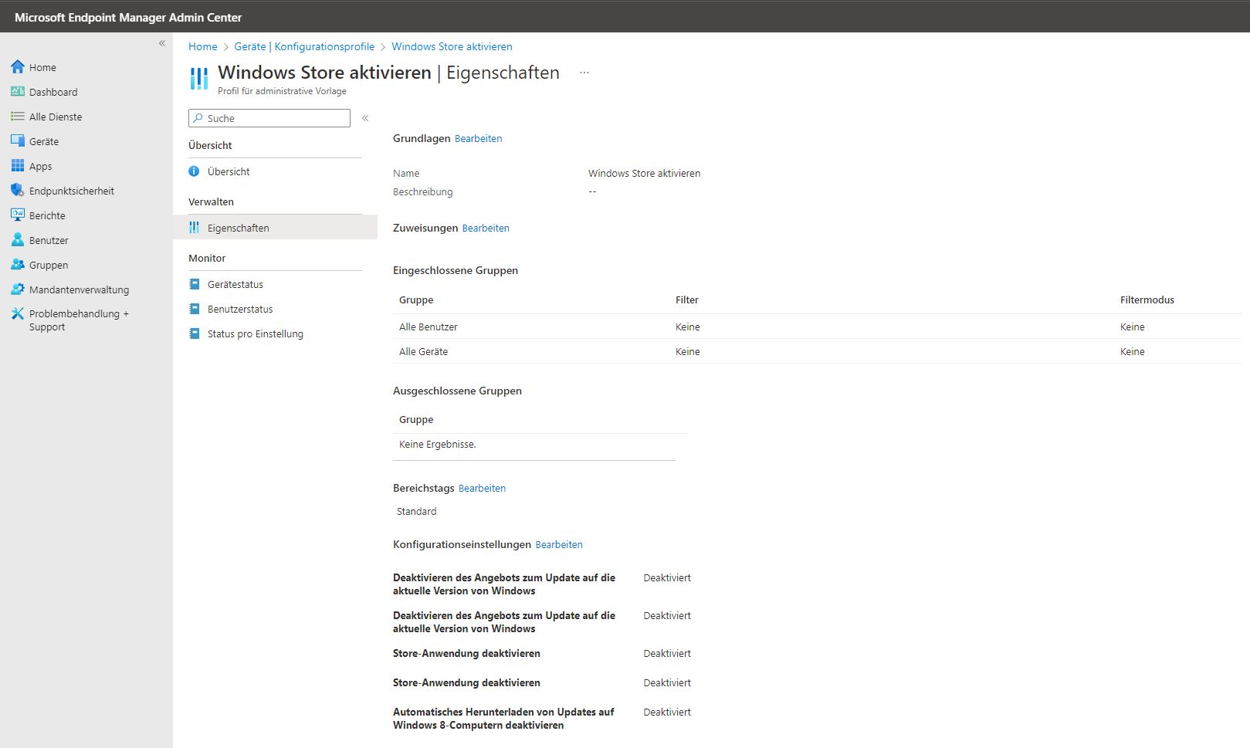1250x748 pixels.
Task: Collapse the resource menu panel
Action: pos(365,118)
